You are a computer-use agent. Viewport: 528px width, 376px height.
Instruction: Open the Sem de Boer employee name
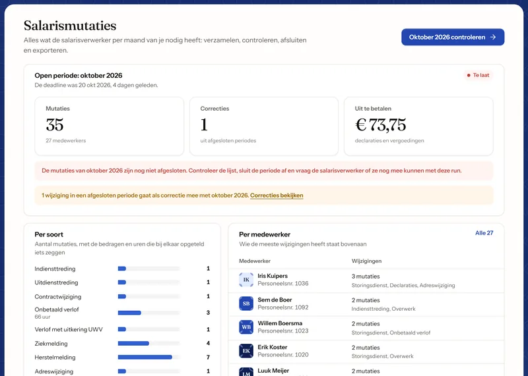[275, 300]
